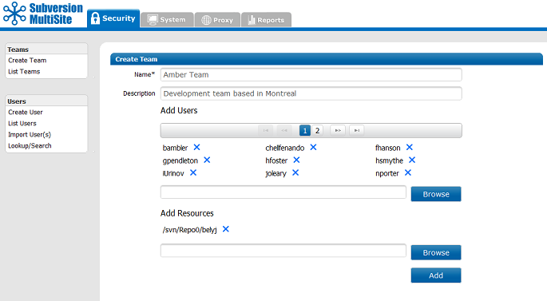
Task: Click the user name hsmythe
Action: 389,160
